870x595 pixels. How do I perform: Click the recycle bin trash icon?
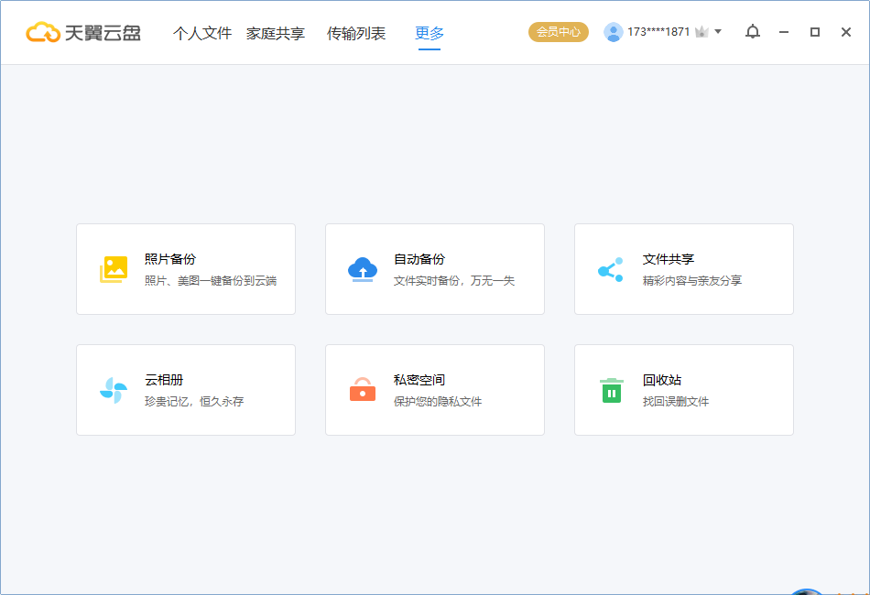click(x=611, y=390)
